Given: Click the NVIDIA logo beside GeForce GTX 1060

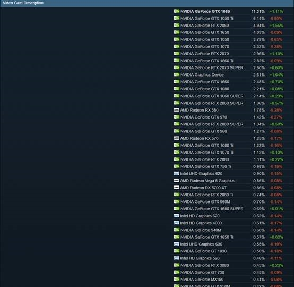Looking at the screenshot, I should click(x=176, y=11).
